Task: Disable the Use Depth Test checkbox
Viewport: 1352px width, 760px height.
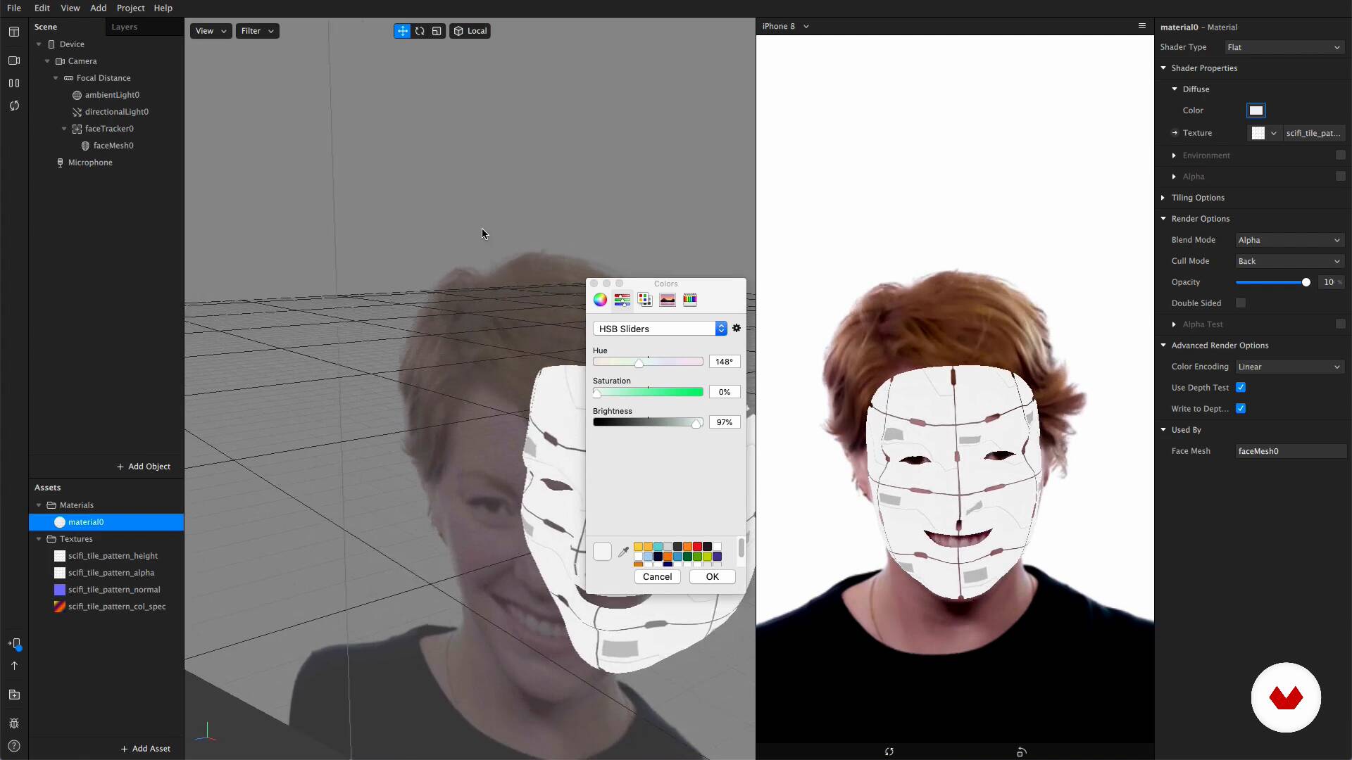Action: (x=1241, y=387)
